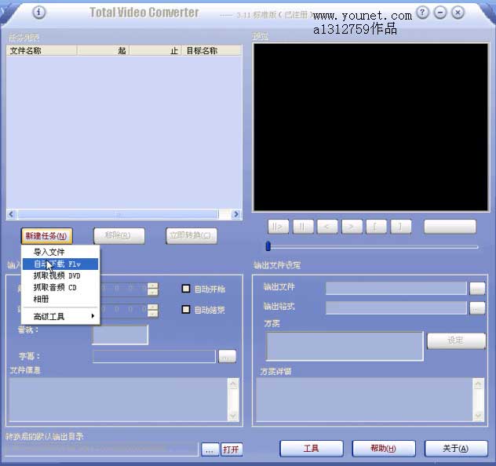Select 相册 in the popup menu
Viewport: 496px width, 466px height.
[60, 299]
